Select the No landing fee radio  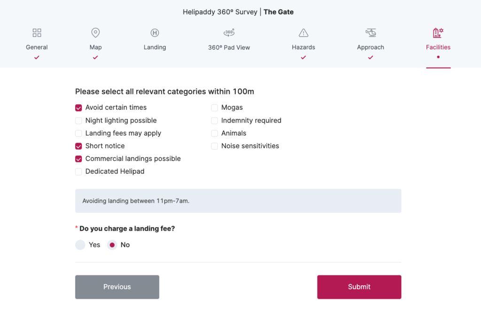(112, 245)
